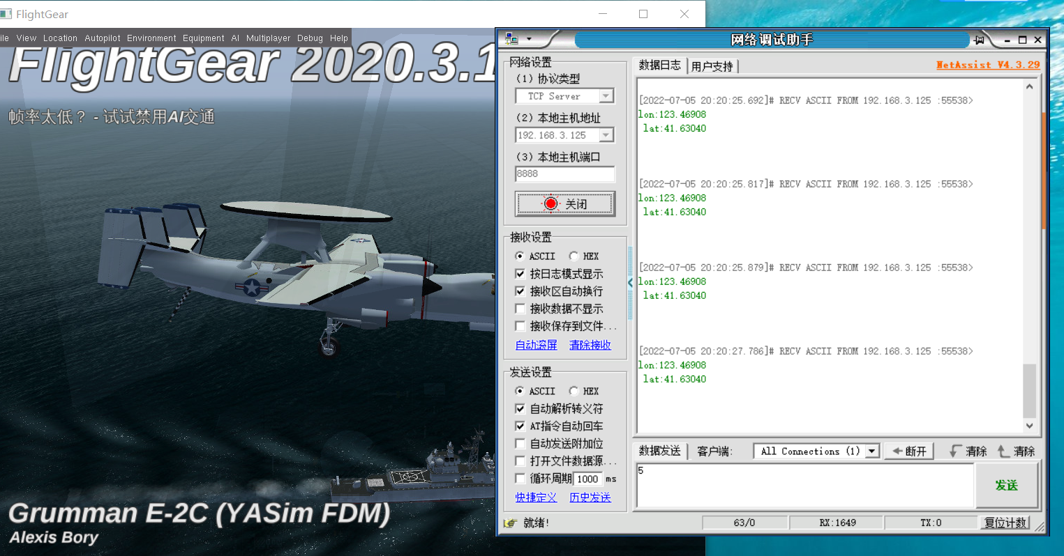
Task: Collapse the left settings panel with chevron
Action: (630, 283)
